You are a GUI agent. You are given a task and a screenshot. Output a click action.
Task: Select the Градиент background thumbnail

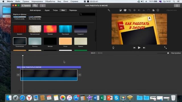click(80, 29)
